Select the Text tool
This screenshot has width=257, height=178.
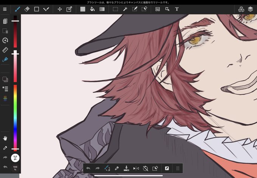coord(177,9)
